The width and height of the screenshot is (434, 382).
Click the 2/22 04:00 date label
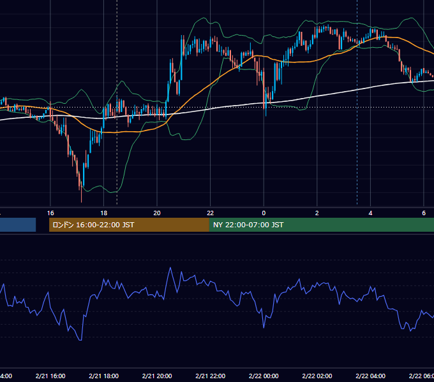click(x=370, y=376)
